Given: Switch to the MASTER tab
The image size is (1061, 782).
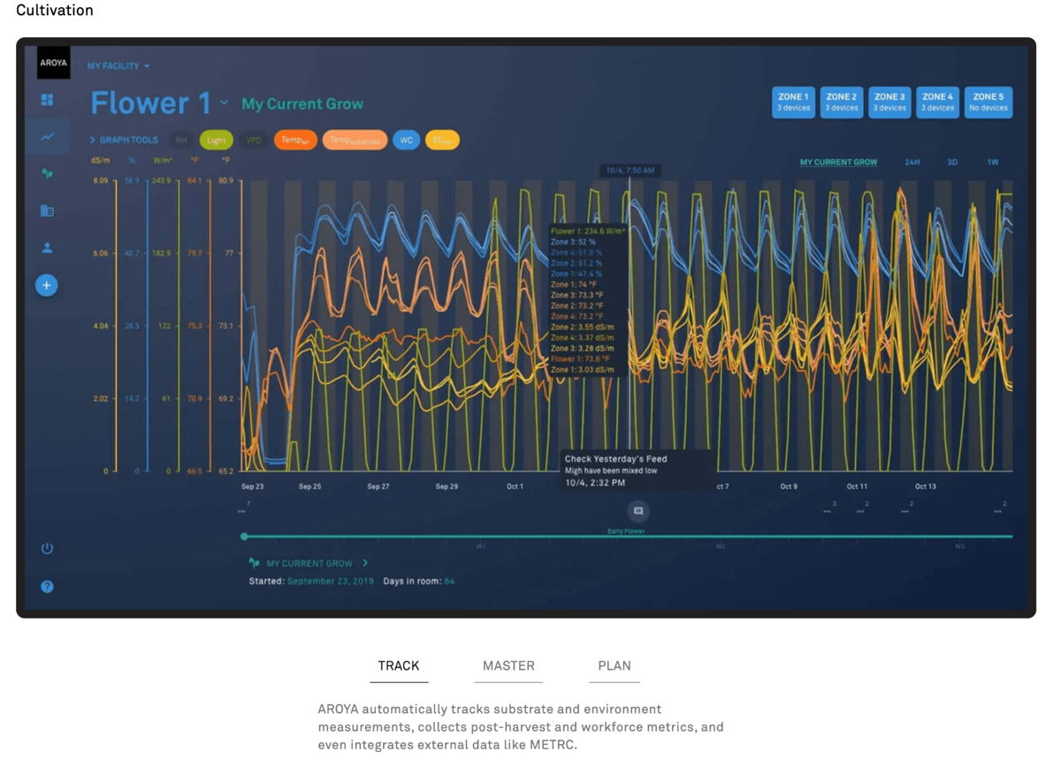Looking at the screenshot, I should (508, 666).
